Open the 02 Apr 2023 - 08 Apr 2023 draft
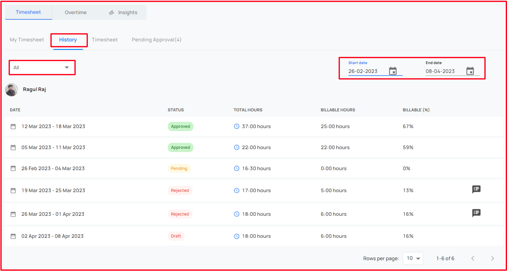The image size is (507, 271). coord(254,236)
